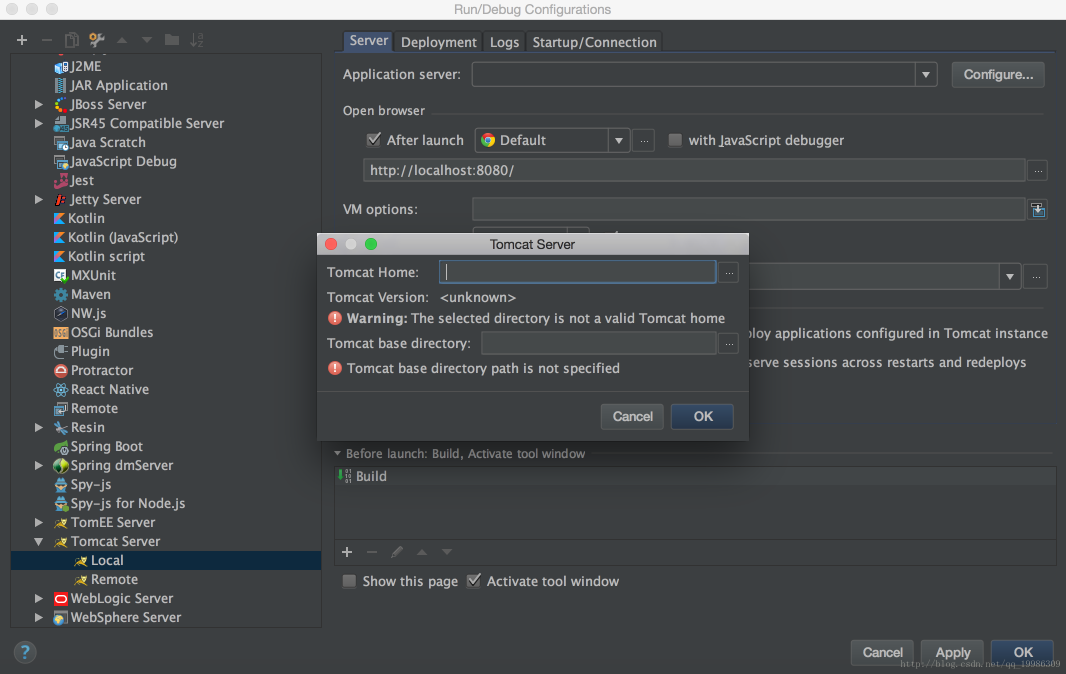The image size is (1066, 674).
Task: Click the Configure... button
Action: tap(998, 74)
